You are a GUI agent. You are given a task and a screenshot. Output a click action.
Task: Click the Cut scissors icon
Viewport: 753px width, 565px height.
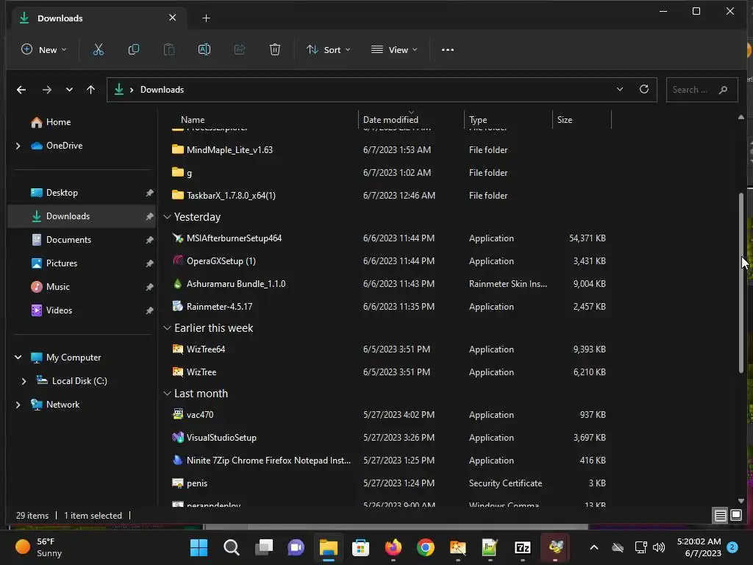[99, 49]
